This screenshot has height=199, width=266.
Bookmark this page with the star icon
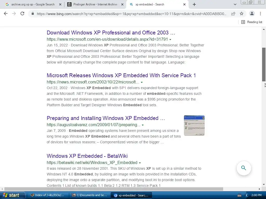click(242, 13)
